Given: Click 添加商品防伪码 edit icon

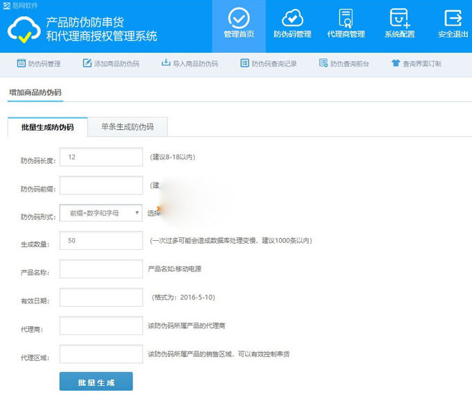Looking at the screenshot, I should [x=87, y=63].
